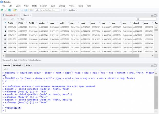Sort by the nbrent column header
Screen dimensions: 159x114
[137, 23]
